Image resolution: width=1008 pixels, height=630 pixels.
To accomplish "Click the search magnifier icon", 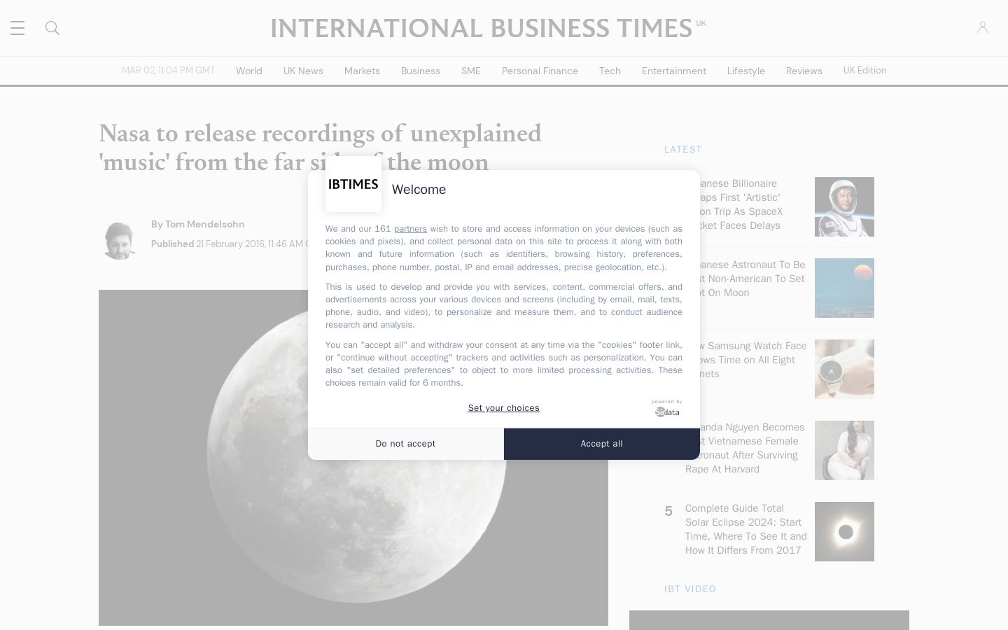I will point(52,28).
